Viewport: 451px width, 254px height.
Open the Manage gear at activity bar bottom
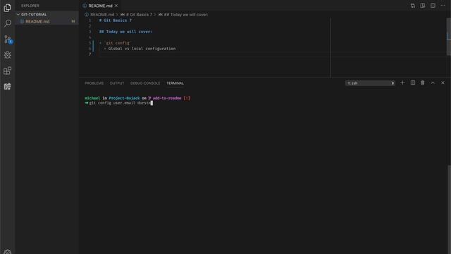tap(8, 252)
